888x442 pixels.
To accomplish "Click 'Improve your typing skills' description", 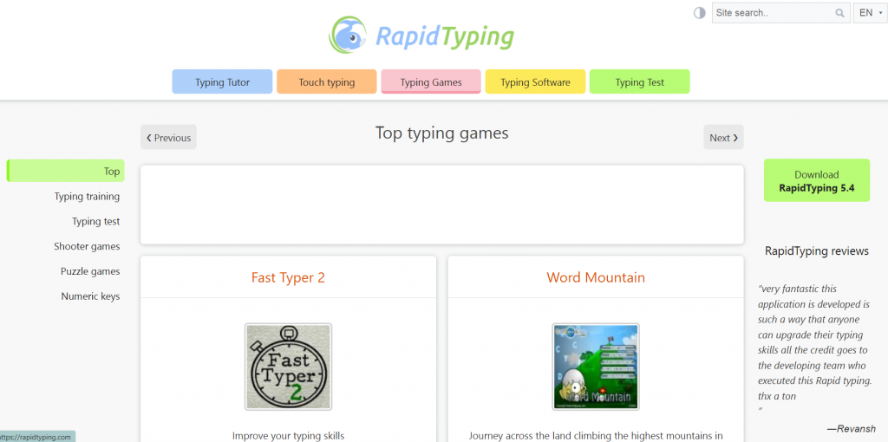I will point(288,436).
